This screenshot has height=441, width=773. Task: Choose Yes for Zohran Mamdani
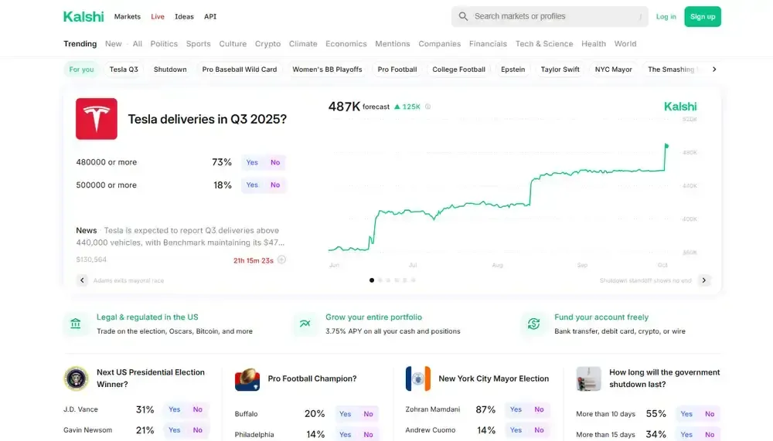click(516, 409)
